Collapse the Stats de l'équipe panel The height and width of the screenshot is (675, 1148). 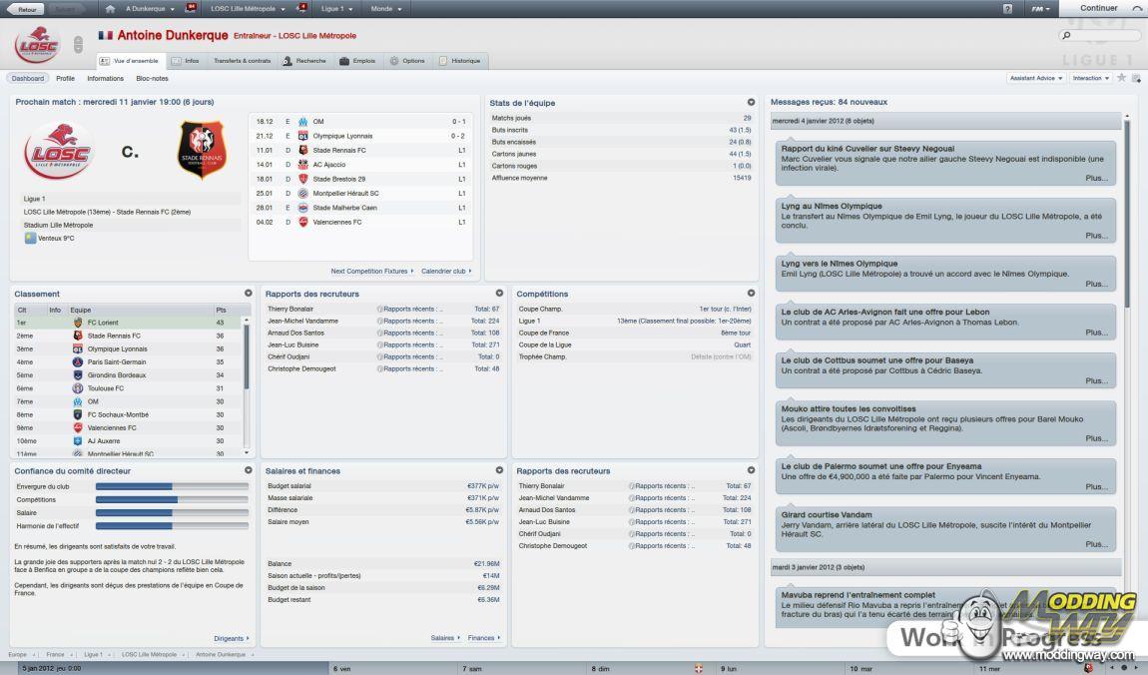751,102
